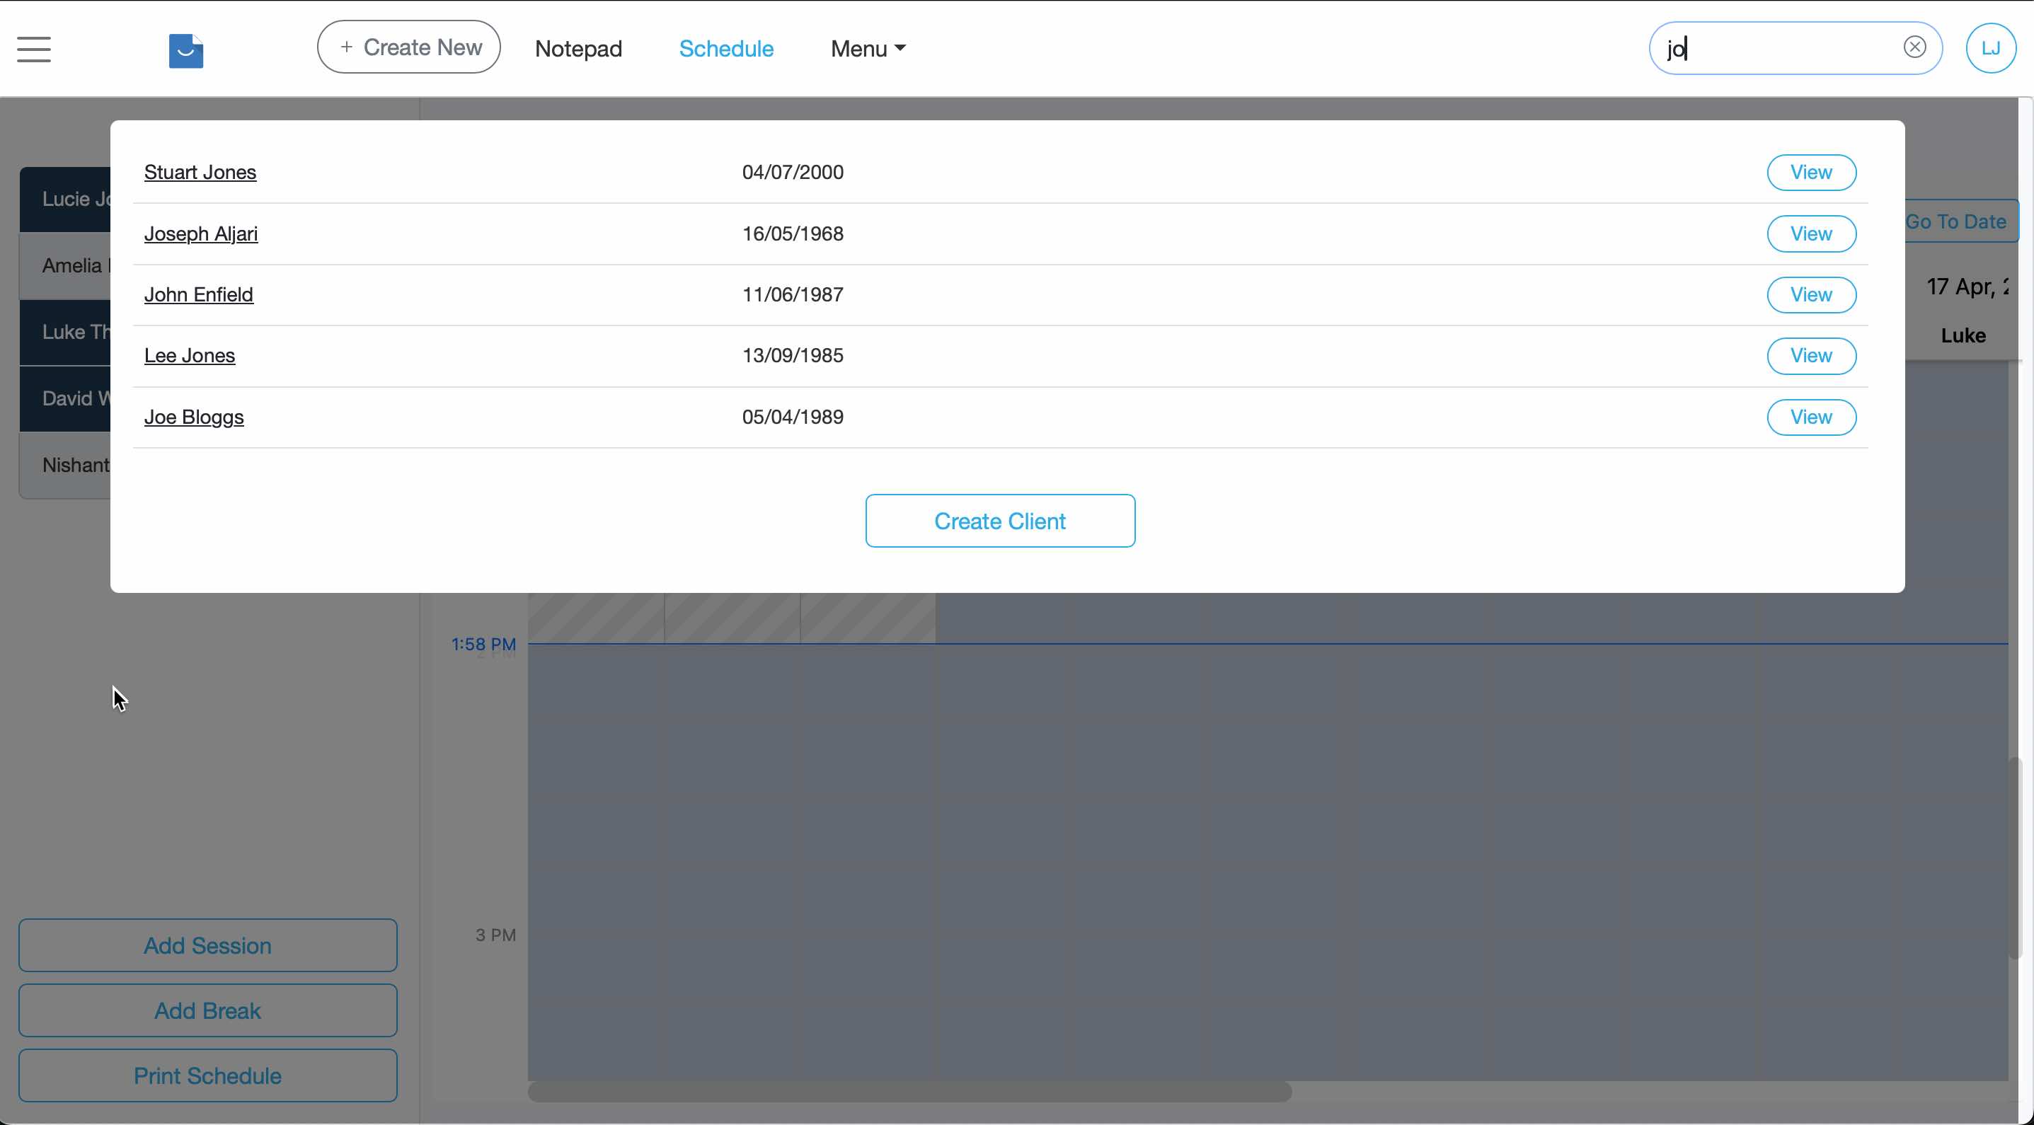Click View for John Enfield
Viewport: 2034px width, 1125px height.
pos(1810,294)
